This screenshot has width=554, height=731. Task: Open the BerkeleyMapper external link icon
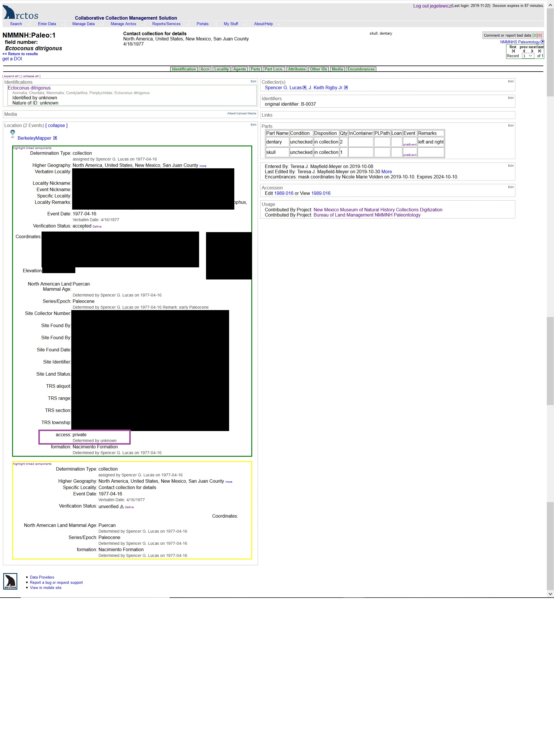coord(55,138)
